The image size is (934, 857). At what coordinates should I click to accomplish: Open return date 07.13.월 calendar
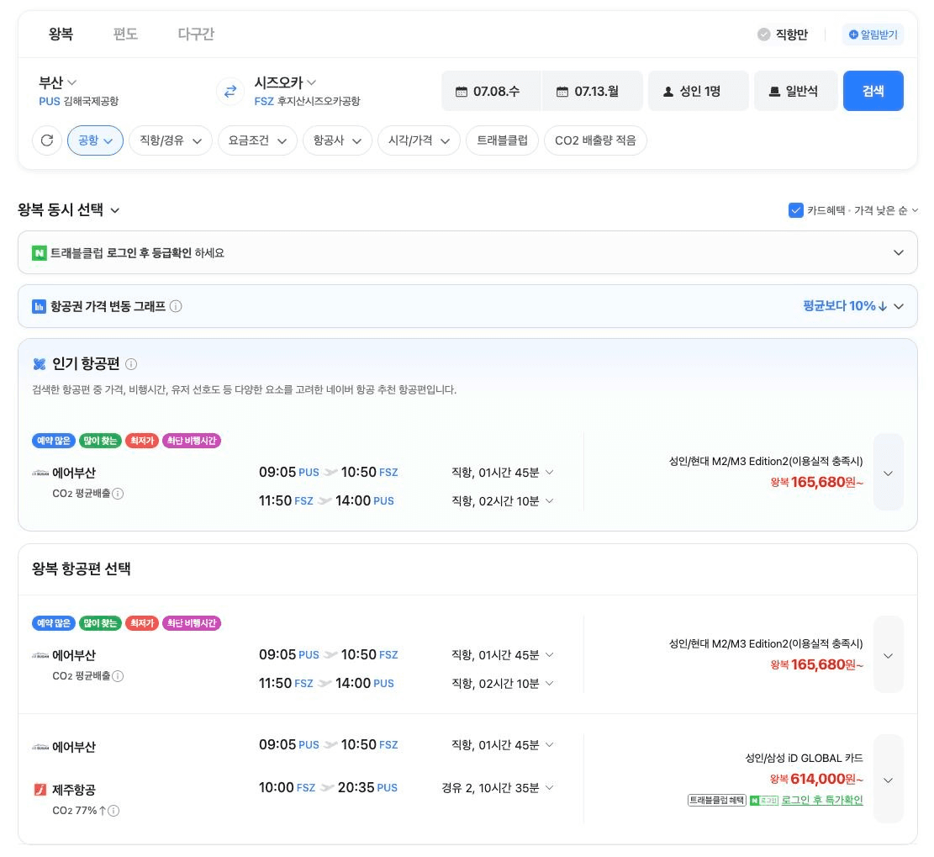click(592, 91)
